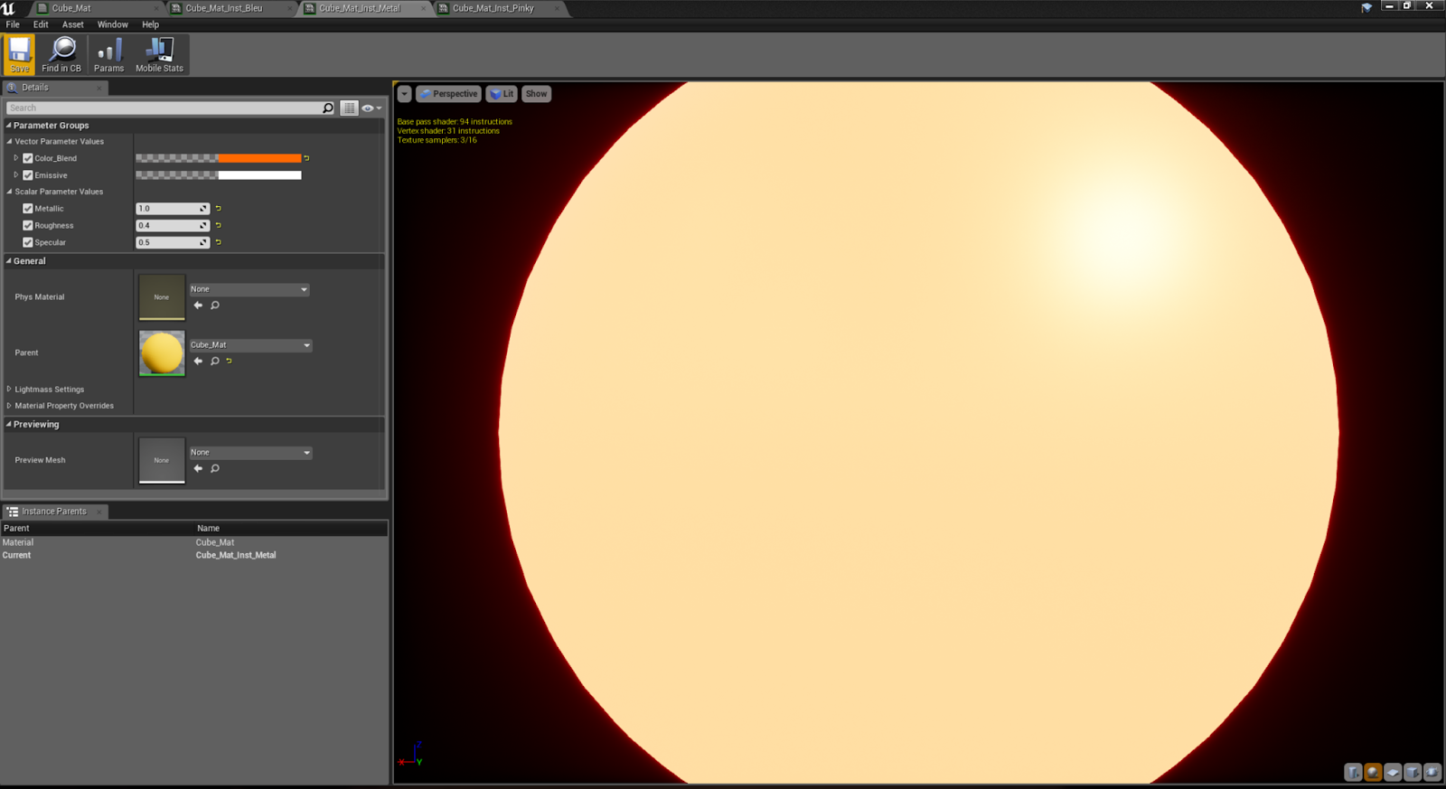Viewport: 1446px width, 789px height.
Task: Open Color_Blend orange color picker
Action: (x=219, y=158)
